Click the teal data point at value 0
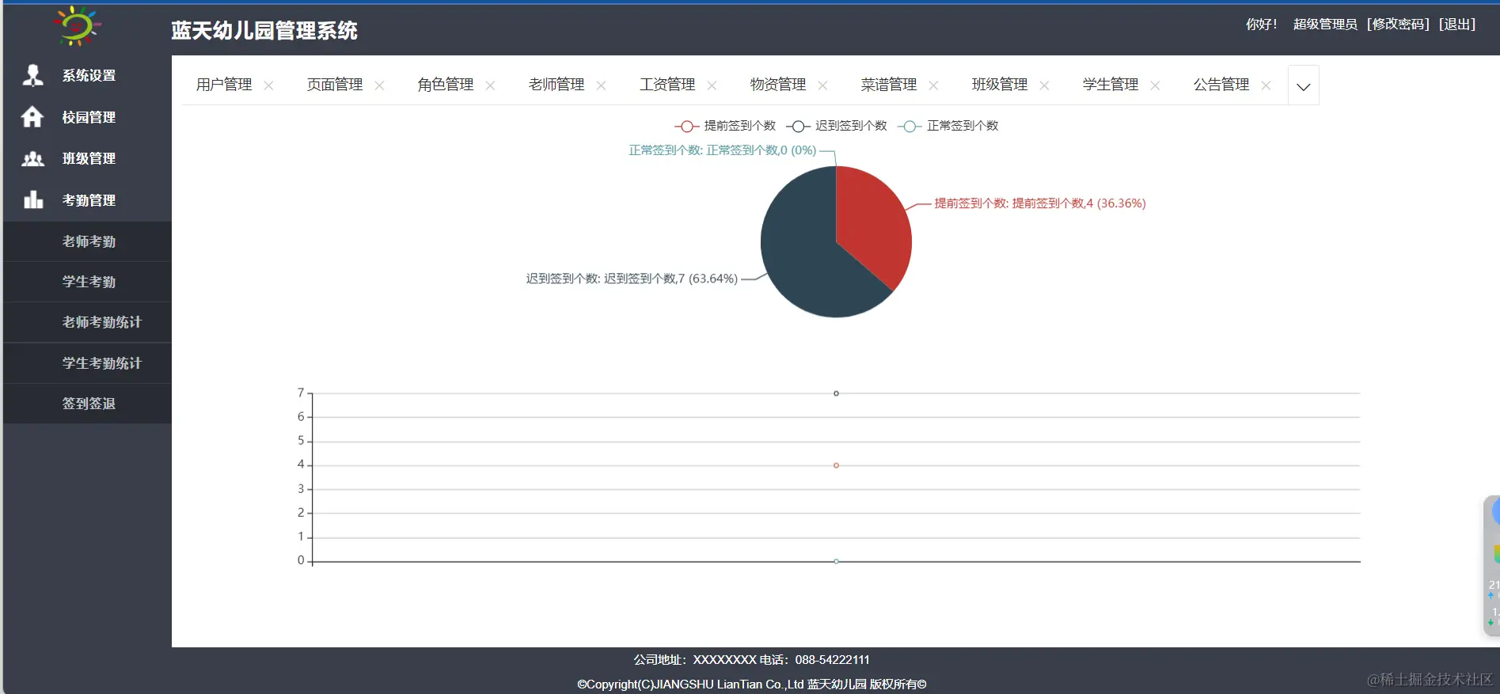 tap(836, 561)
